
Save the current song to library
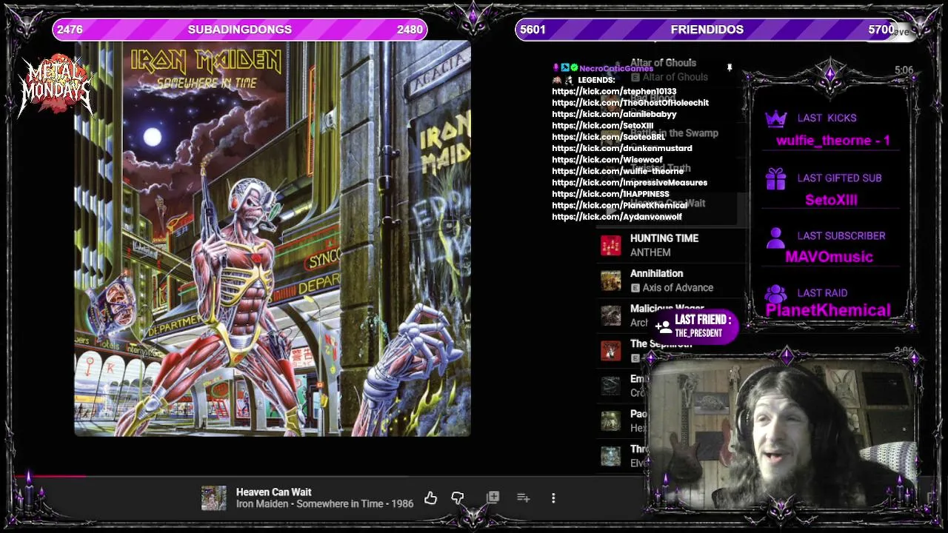493,497
